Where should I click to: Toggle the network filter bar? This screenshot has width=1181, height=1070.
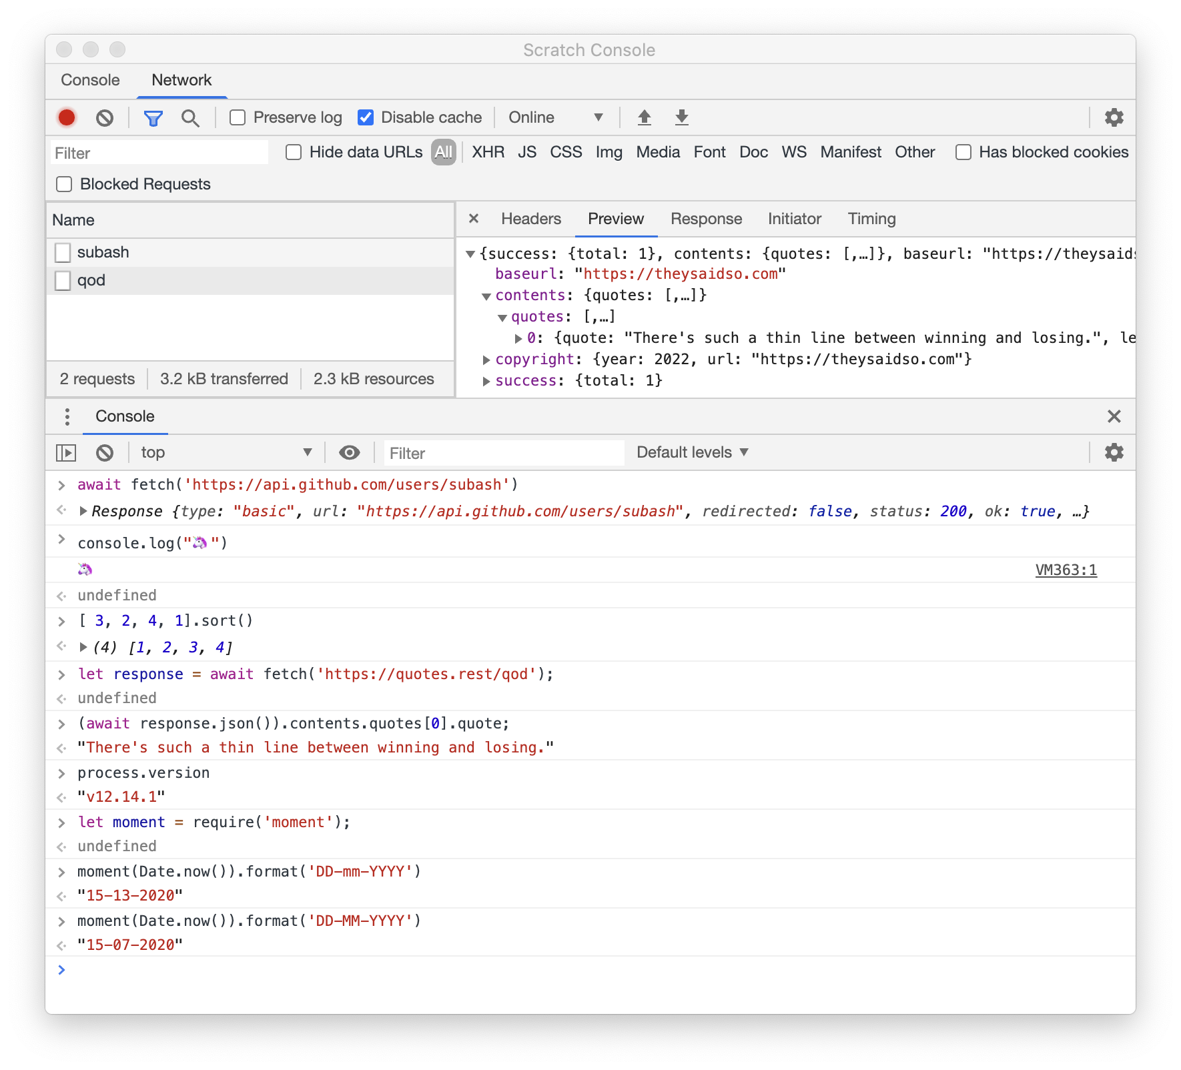pyautogui.click(x=153, y=117)
